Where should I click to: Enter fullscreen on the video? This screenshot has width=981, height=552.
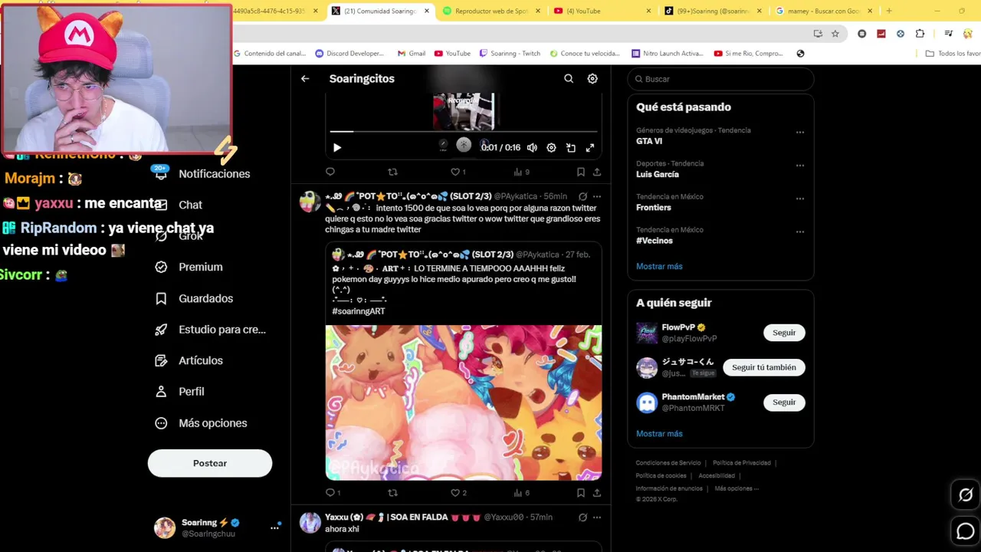tap(590, 147)
